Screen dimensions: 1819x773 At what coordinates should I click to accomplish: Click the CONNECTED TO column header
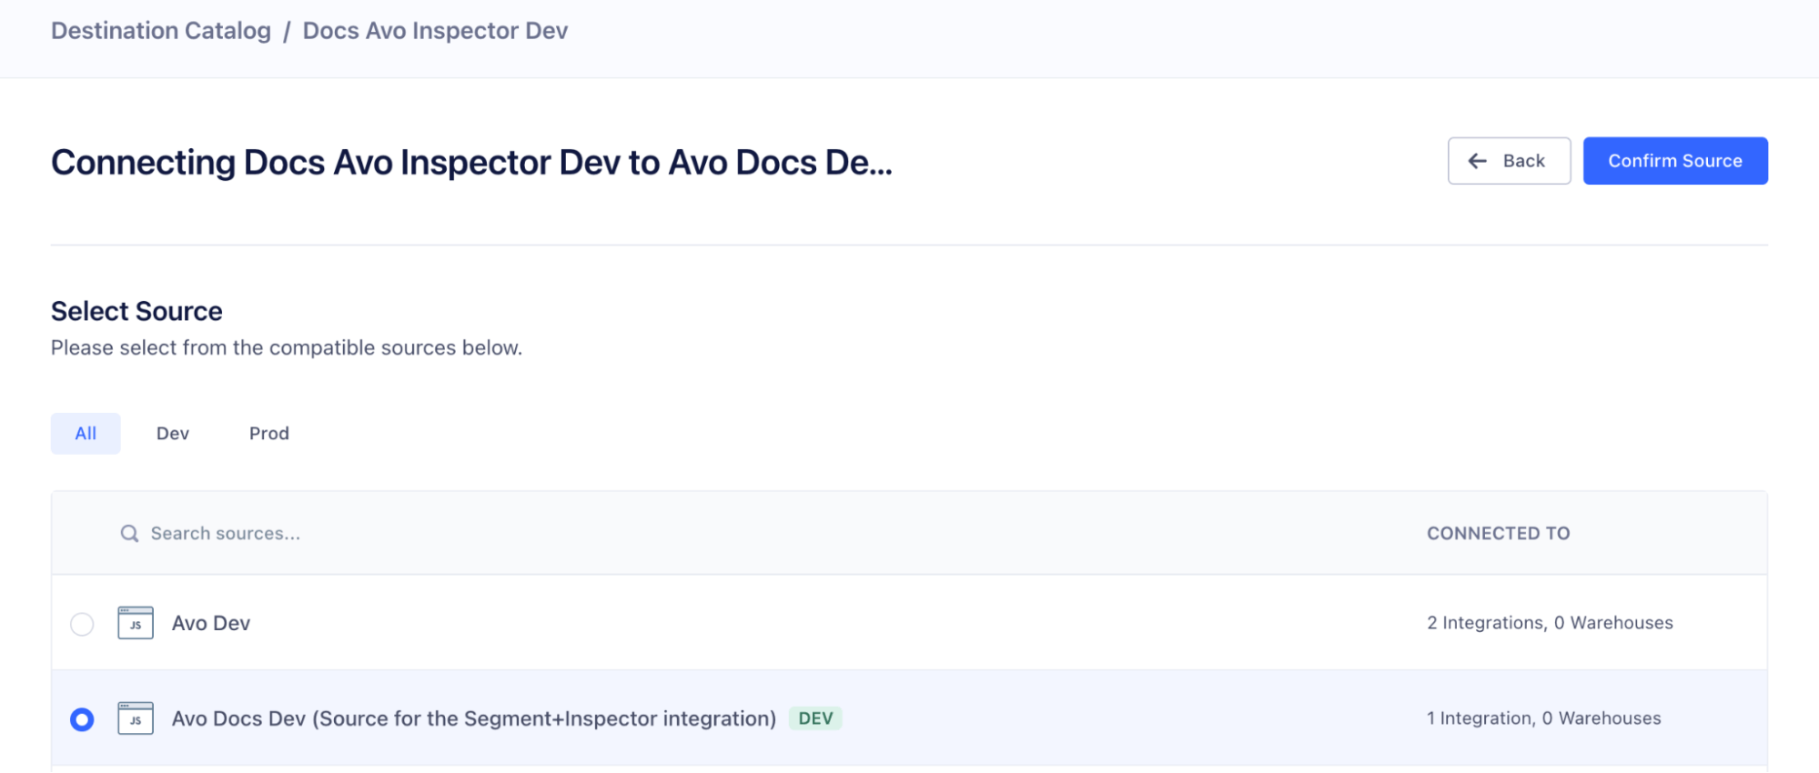click(x=1498, y=534)
